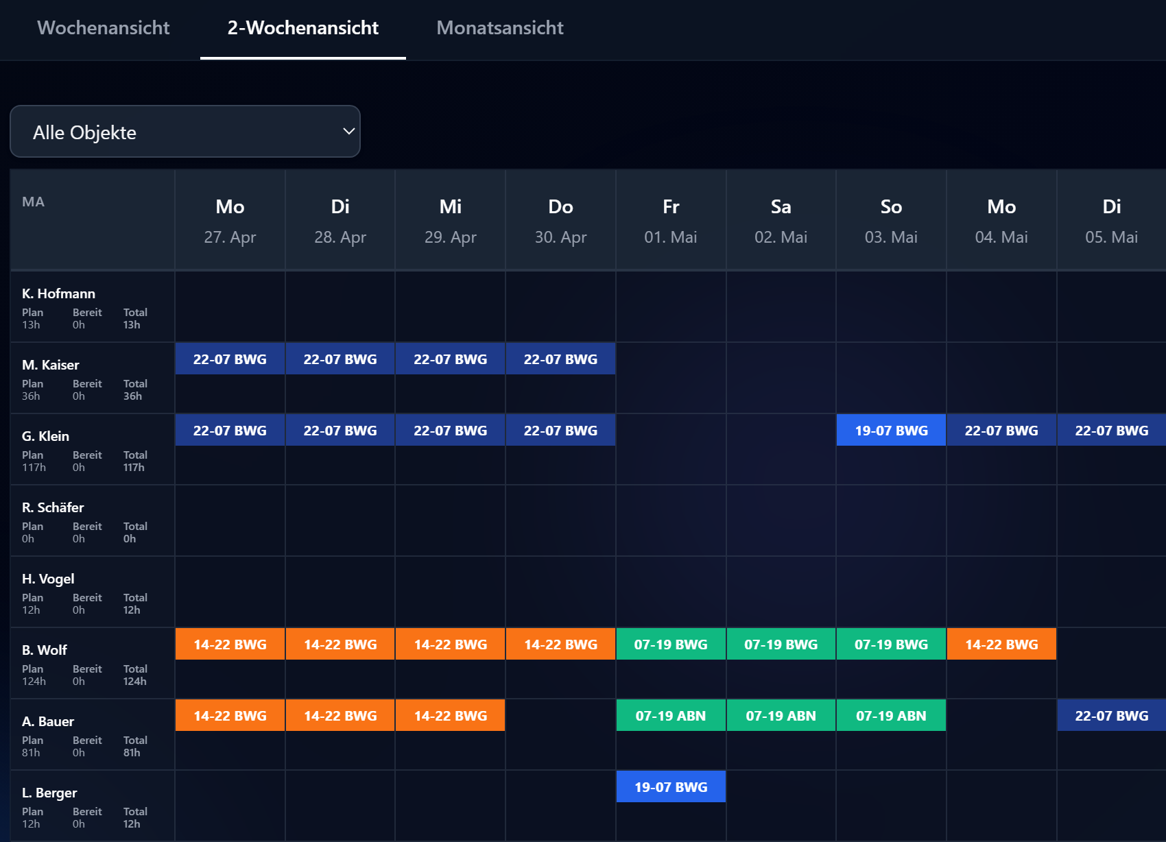Select the 2-Wochenansicht tab
Screen dimensions: 1166x842
tap(303, 28)
